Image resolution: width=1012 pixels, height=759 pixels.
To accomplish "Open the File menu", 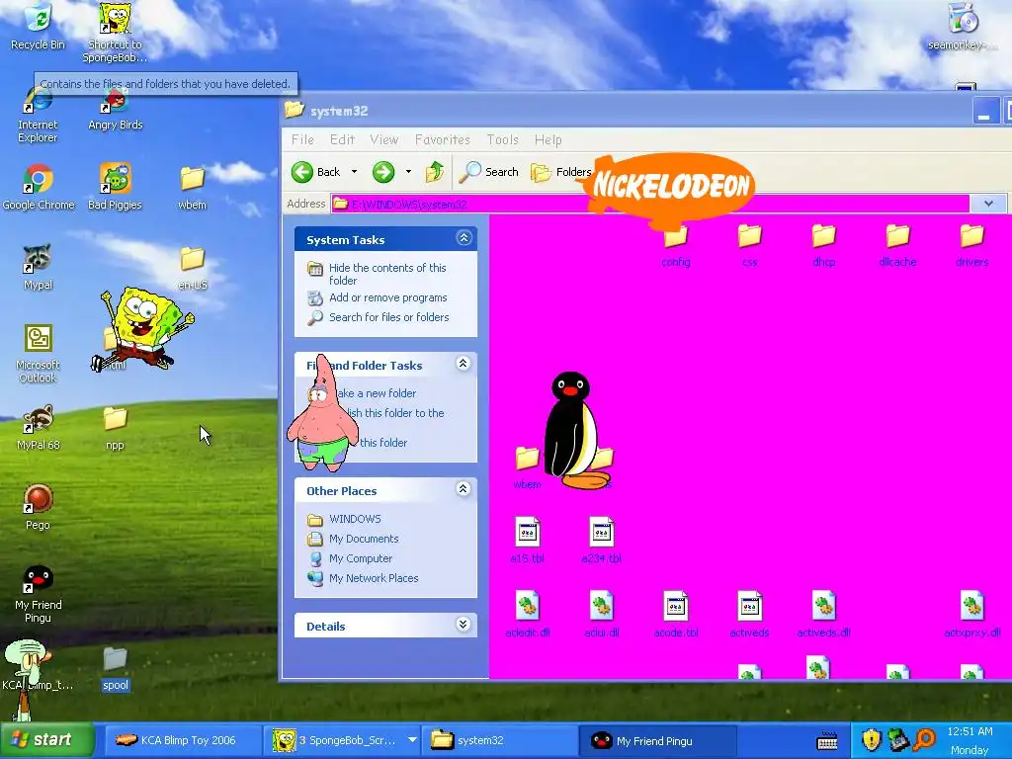I will point(302,139).
